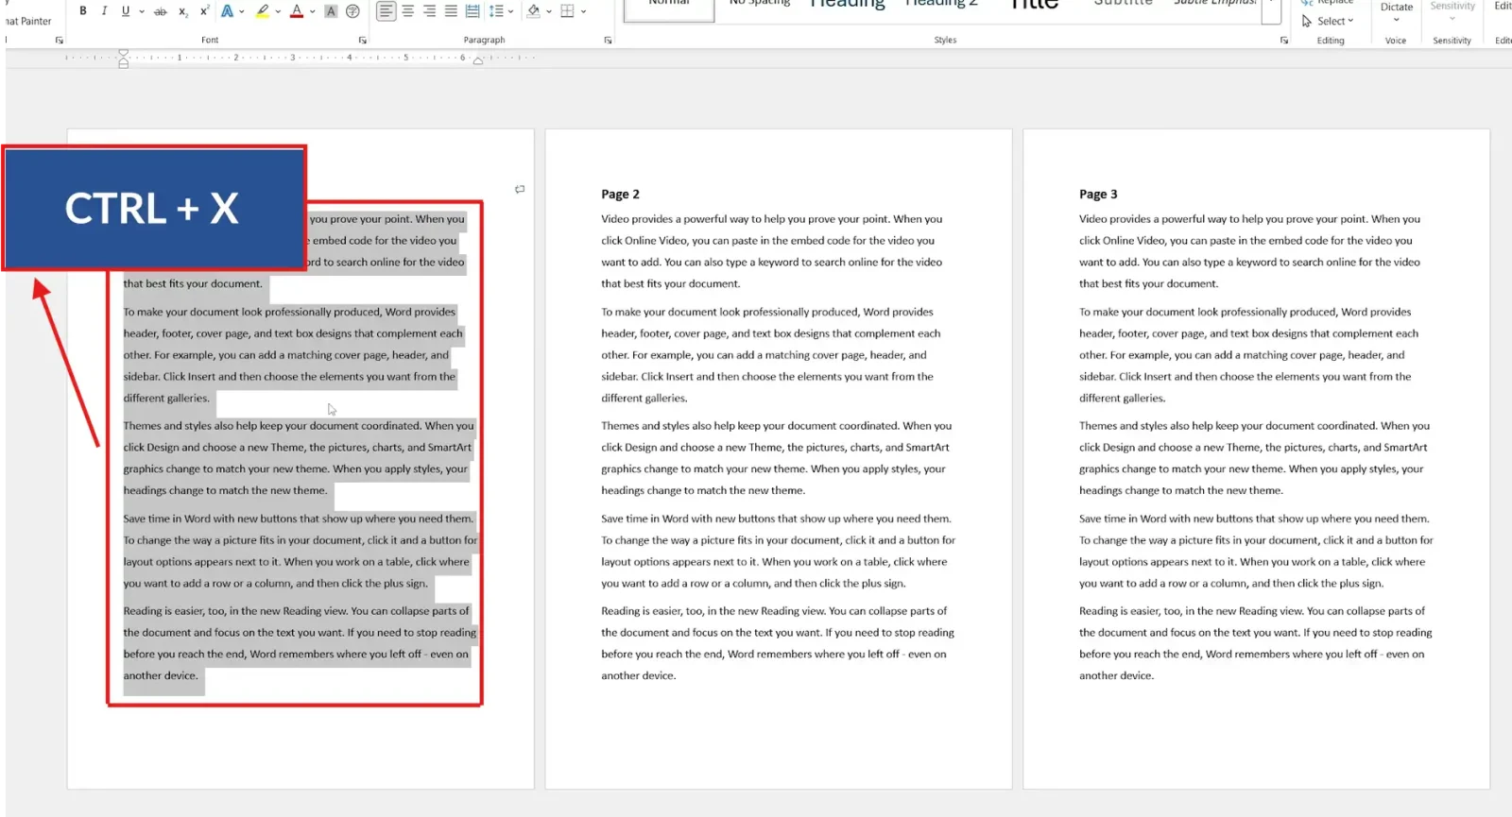
Task: Click the "Paragraph" group label
Action: tap(484, 40)
